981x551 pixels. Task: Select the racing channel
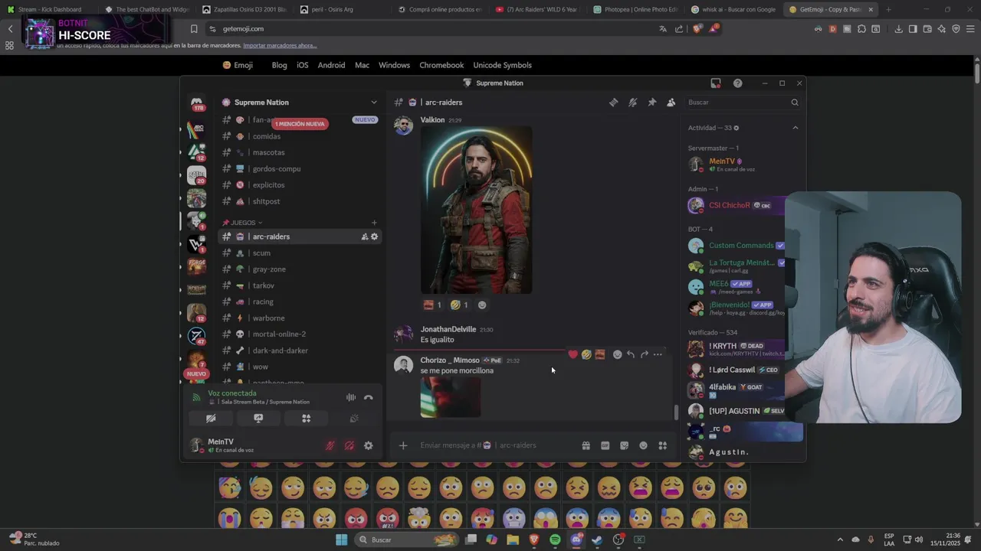[299, 302]
